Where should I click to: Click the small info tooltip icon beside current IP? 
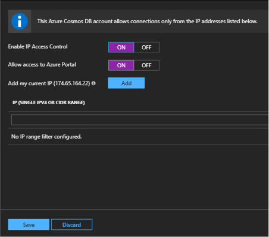coord(93,83)
